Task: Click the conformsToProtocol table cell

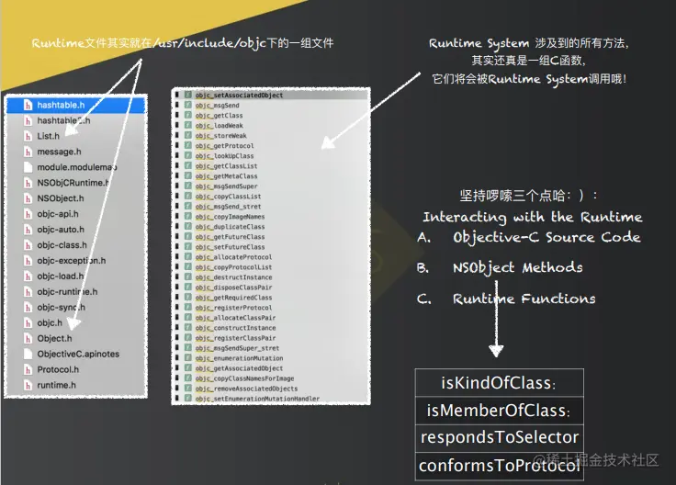Action: [500, 466]
